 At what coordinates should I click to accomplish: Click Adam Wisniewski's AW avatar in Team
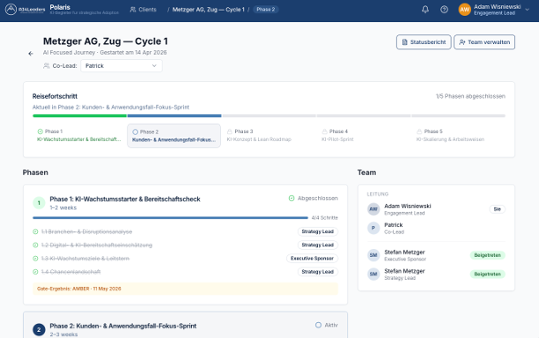click(373, 209)
